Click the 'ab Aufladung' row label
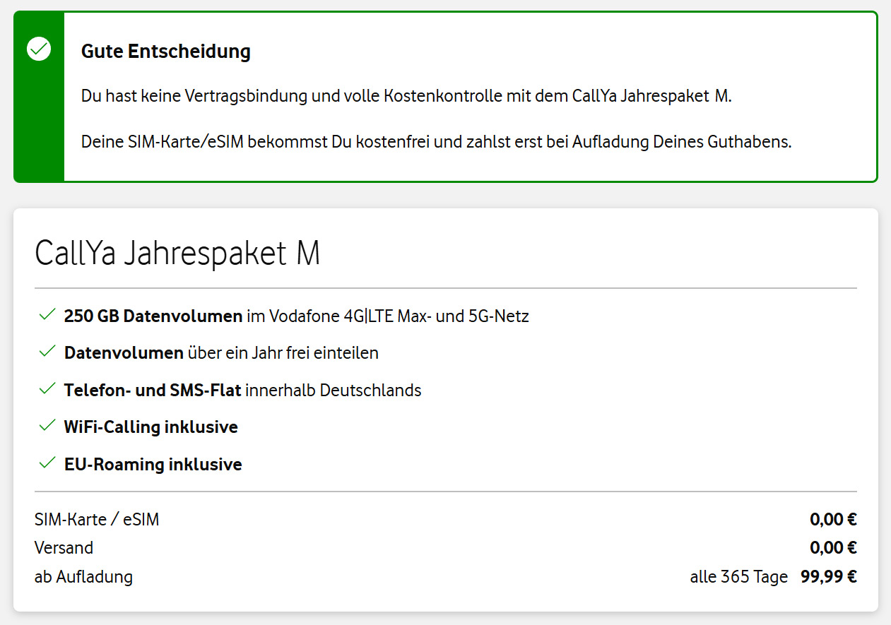The image size is (891, 625). click(83, 577)
